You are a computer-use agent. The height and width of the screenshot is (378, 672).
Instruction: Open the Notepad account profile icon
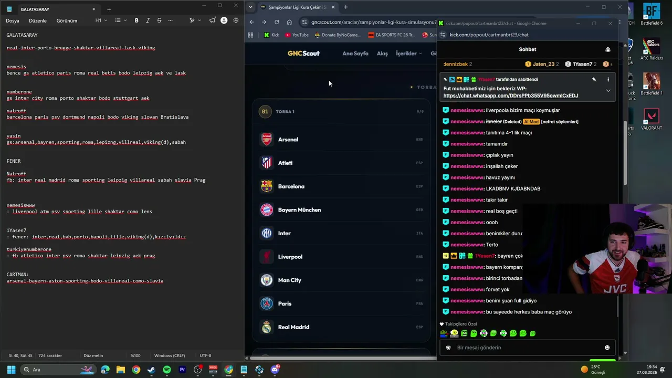(x=224, y=20)
